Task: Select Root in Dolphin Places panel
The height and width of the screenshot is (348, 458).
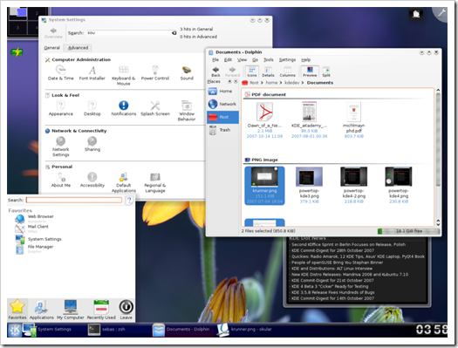Action: (222, 117)
